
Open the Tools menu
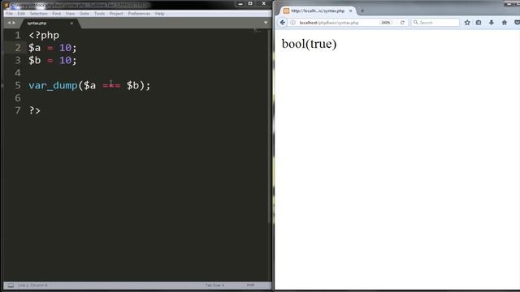pos(99,14)
